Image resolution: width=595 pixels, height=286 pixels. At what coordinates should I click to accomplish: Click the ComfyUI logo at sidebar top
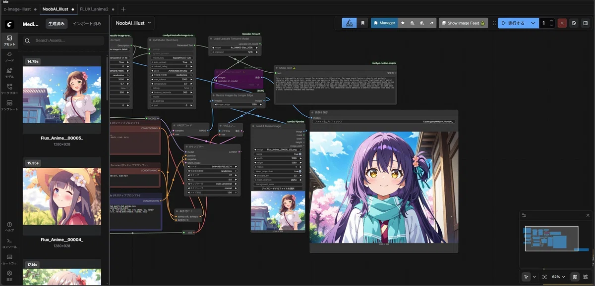point(9,24)
